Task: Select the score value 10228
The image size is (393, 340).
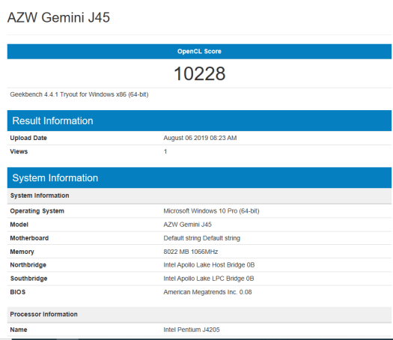Action: click(200, 73)
